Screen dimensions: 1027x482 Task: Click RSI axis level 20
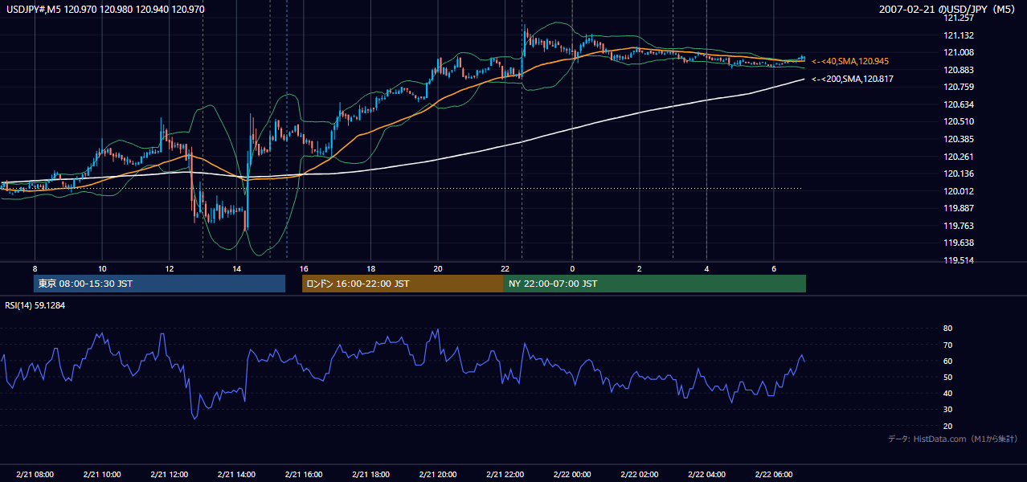(947, 426)
